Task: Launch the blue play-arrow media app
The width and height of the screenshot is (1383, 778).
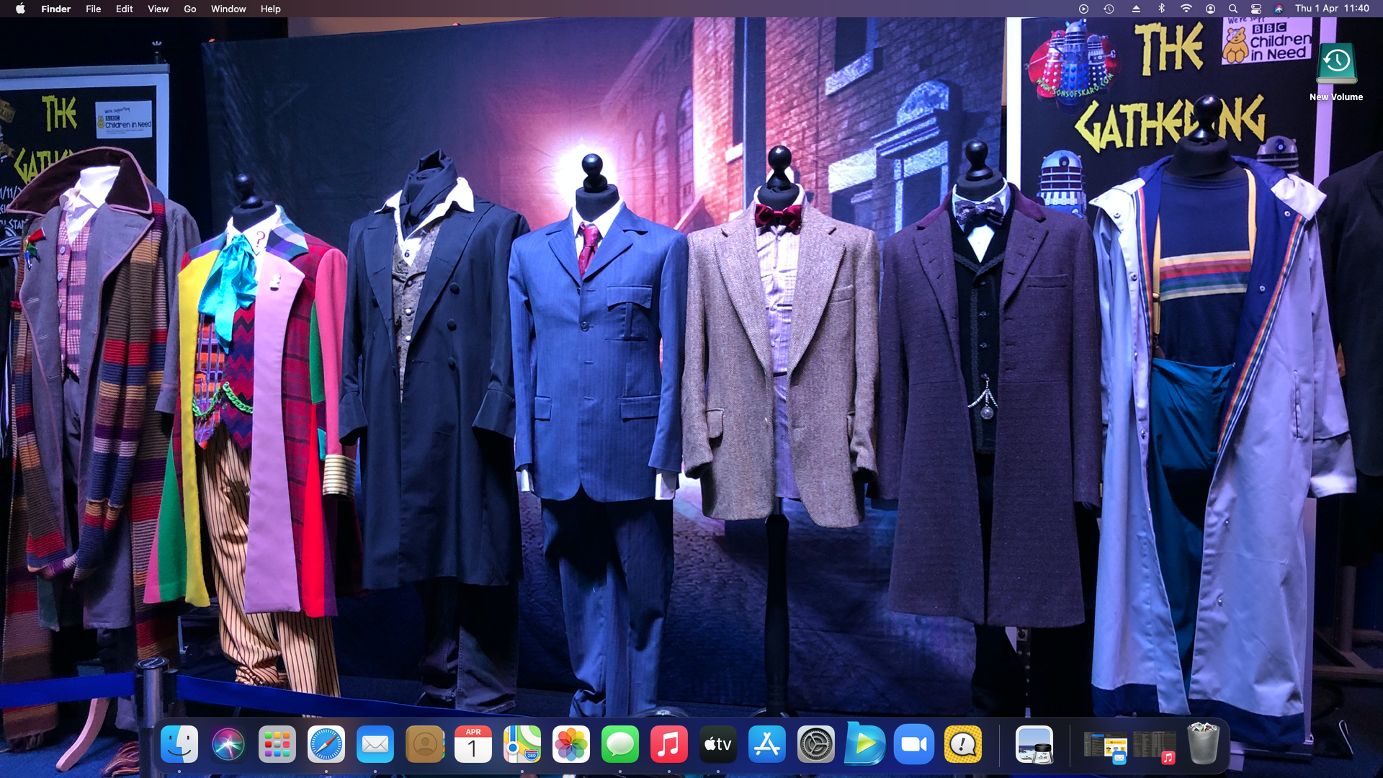Action: point(865,744)
